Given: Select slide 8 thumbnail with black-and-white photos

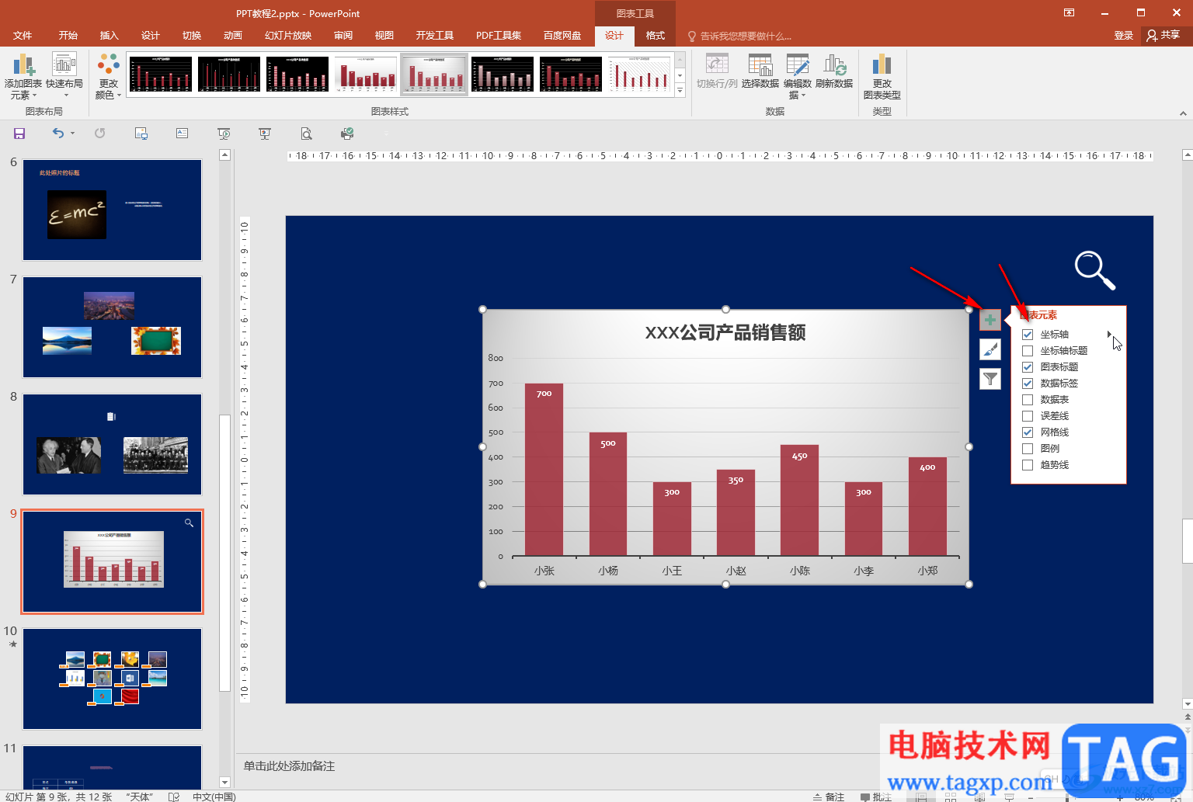Looking at the screenshot, I should tap(112, 444).
